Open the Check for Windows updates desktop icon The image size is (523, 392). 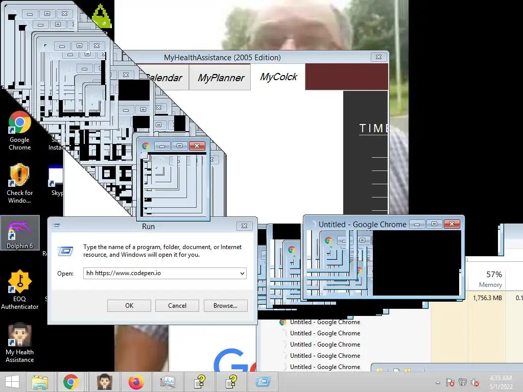click(20, 184)
